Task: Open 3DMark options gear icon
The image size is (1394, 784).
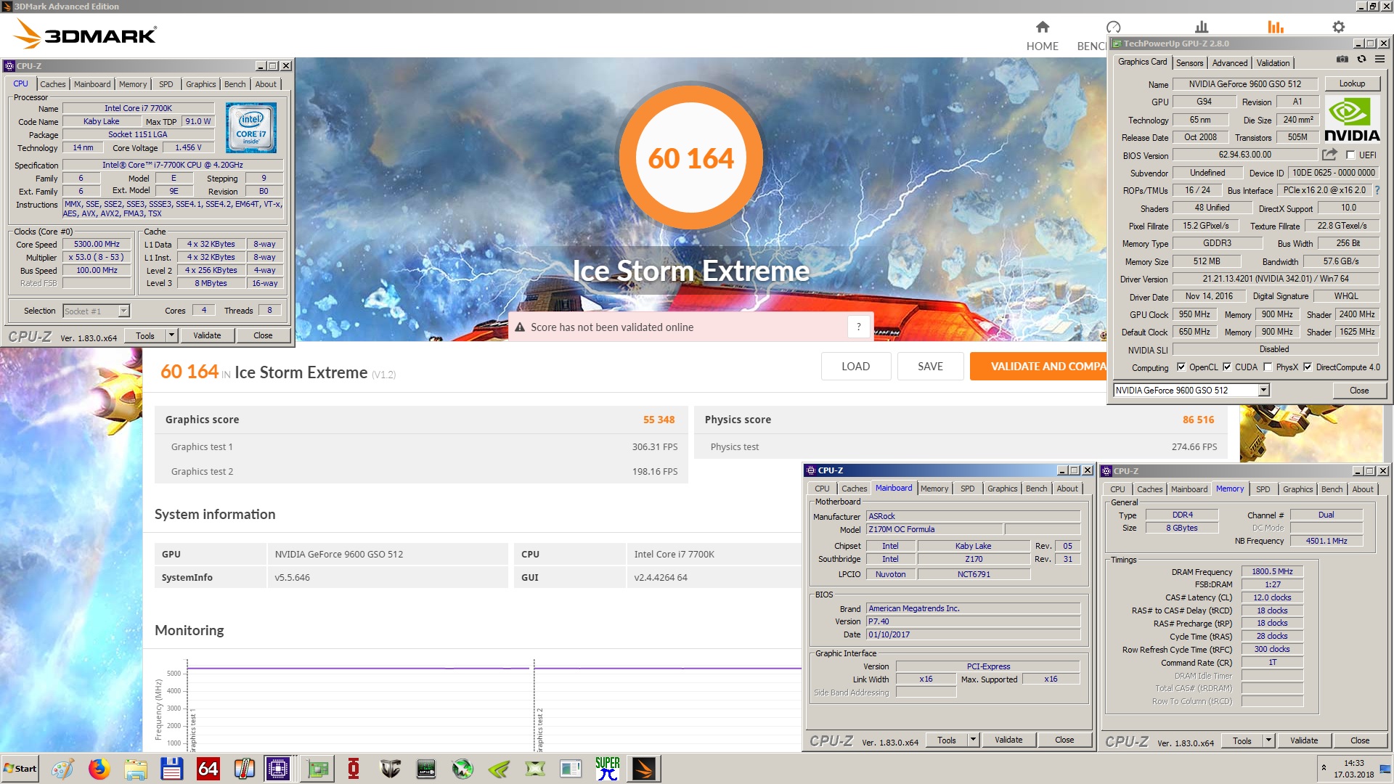Action: tap(1338, 27)
